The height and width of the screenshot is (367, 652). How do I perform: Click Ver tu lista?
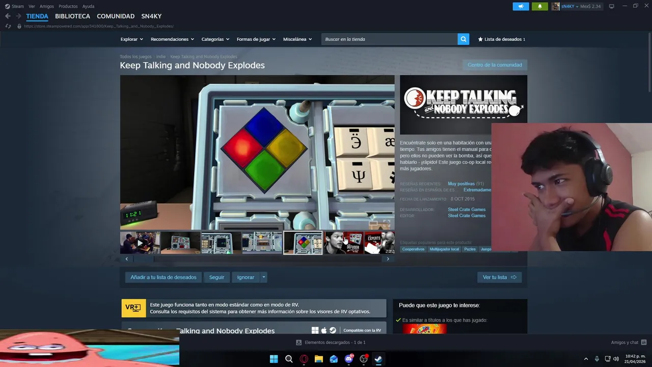499,277
